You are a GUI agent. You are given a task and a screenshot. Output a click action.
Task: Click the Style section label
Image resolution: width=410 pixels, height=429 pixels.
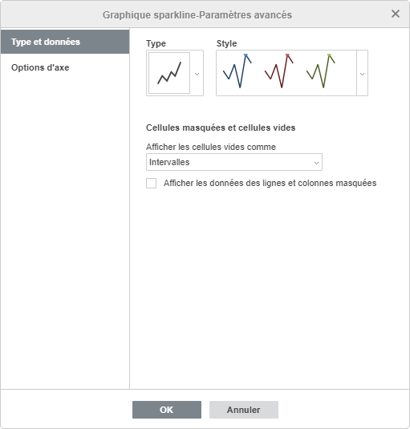tap(226, 43)
